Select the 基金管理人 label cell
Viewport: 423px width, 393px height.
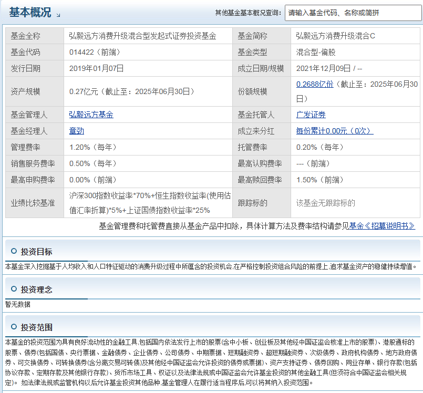pyautogui.click(x=35, y=115)
